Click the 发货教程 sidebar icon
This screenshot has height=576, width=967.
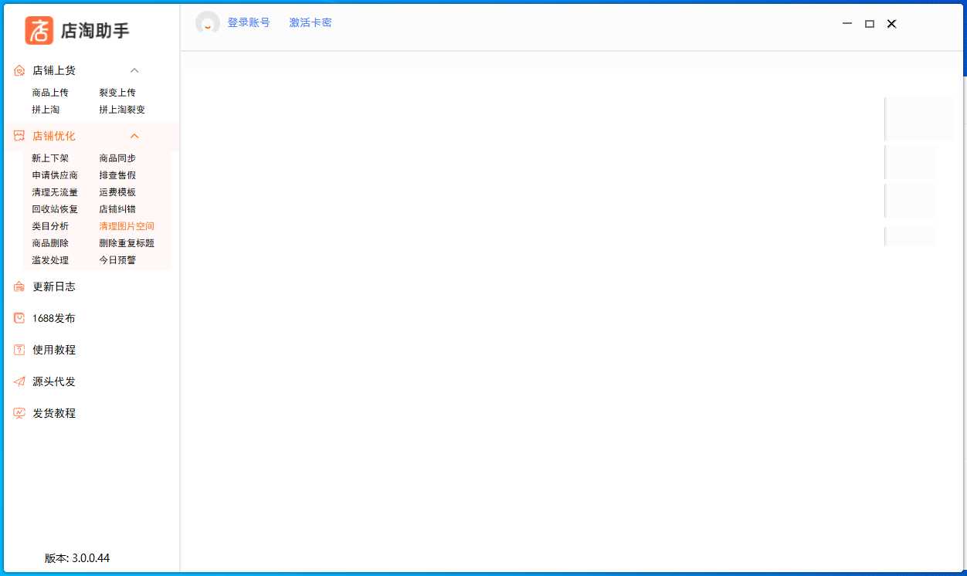click(19, 413)
